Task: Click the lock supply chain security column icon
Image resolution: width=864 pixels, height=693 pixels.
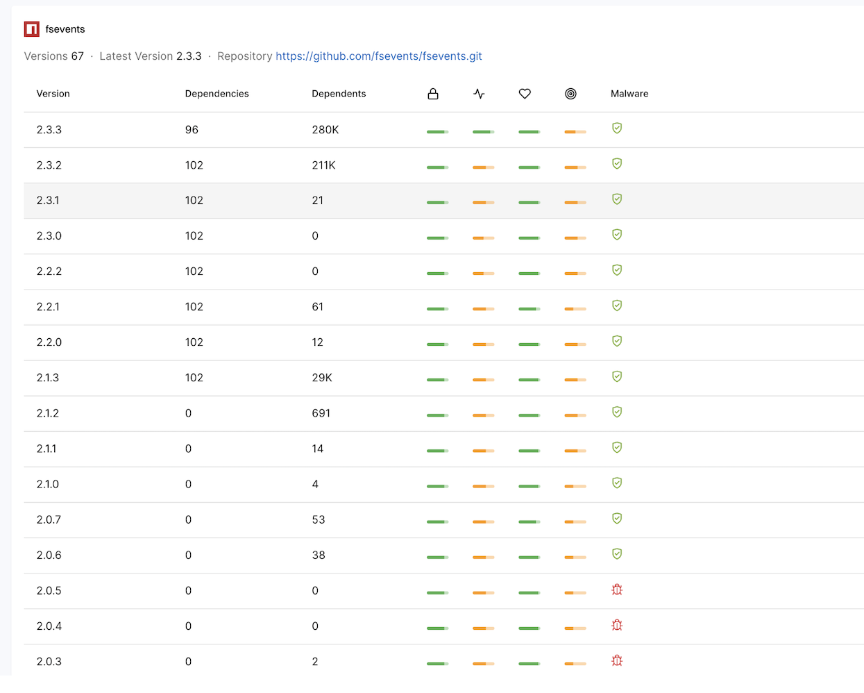Action: pyautogui.click(x=433, y=94)
